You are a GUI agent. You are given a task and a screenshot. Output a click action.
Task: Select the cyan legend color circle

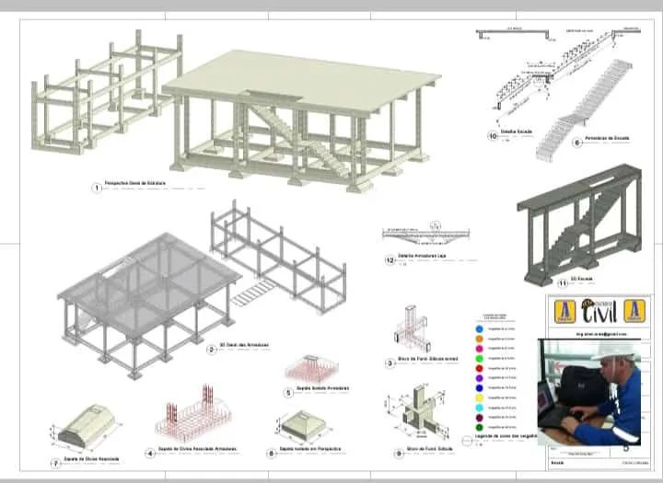click(x=479, y=408)
